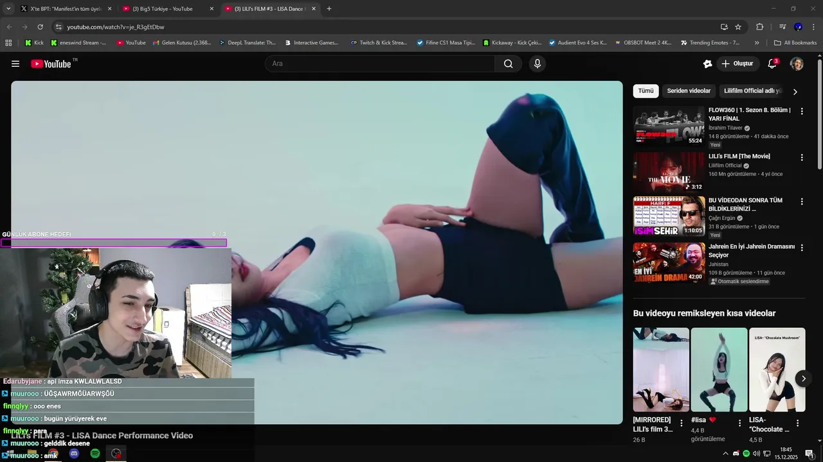823x462 pixels.
Task: Open volume control in system tray
Action: click(x=756, y=454)
